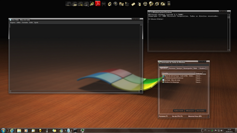Switch to the Rede tab
The width and height of the screenshot is (237, 133).
coord(196,68)
